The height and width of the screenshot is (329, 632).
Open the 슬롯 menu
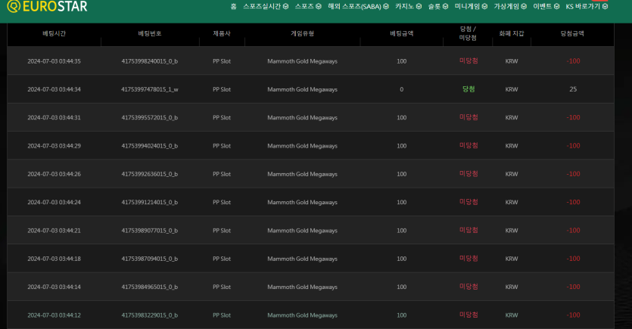(x=434, y=7)
